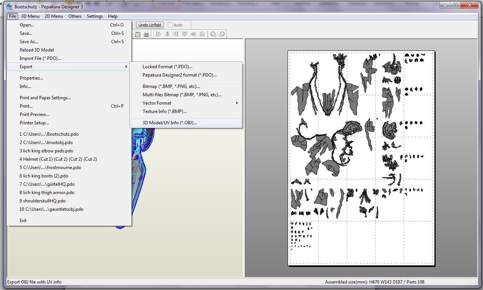Click the printer icon in the toolbar

pyautogui.click(x=146, y=34)
